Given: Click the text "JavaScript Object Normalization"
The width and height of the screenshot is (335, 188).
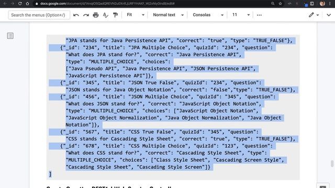Looking at the screenshot, I should pyautogui.click(x=113, y=118).
